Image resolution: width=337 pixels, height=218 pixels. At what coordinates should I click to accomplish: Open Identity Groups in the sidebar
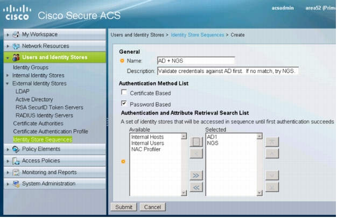point(31,67)
